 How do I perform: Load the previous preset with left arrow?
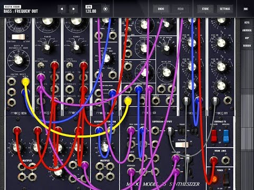click(62, 9)
